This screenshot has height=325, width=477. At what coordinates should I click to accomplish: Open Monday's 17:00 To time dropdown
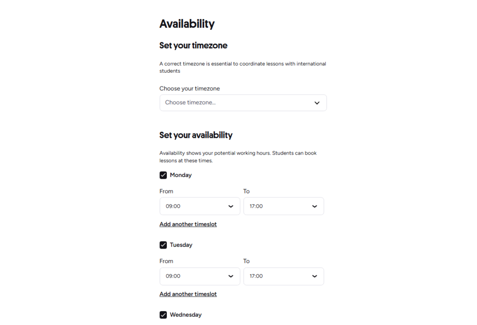click(x=284, y=206)
